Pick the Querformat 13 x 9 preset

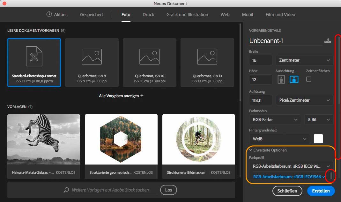(92, 63)
